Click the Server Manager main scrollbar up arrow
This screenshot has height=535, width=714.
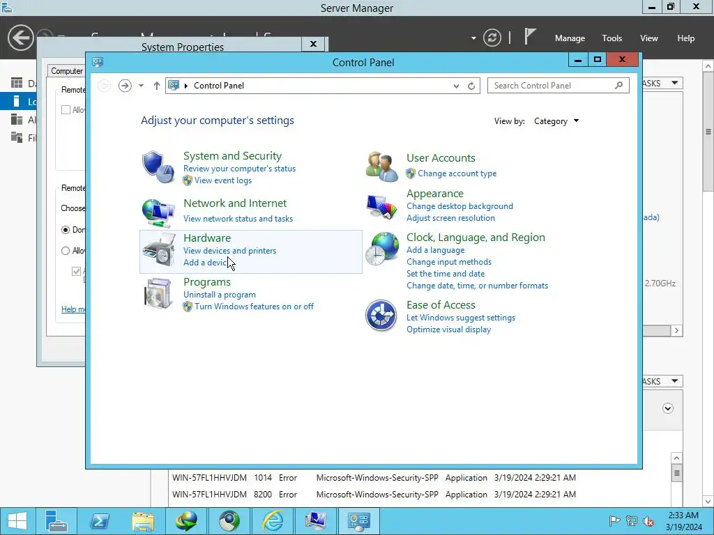[708, 66]
